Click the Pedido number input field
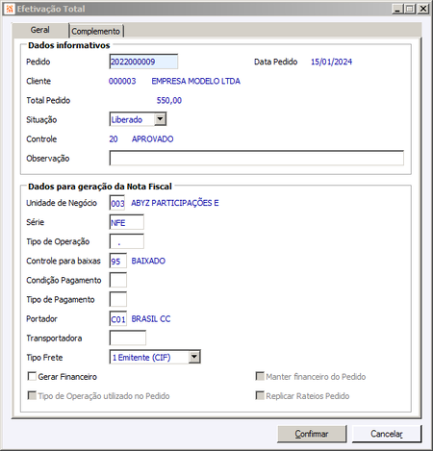 coord(143,62)
